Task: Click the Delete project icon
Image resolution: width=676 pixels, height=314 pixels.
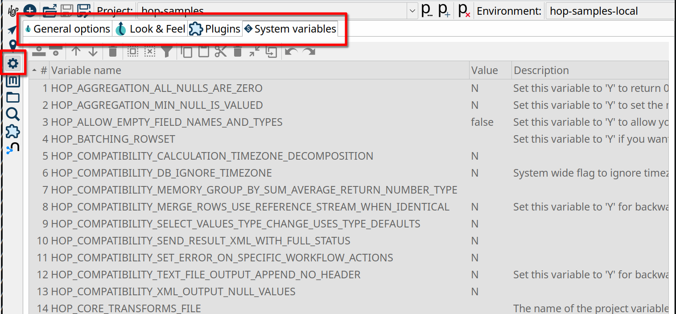Action: (x=464, y=11)
